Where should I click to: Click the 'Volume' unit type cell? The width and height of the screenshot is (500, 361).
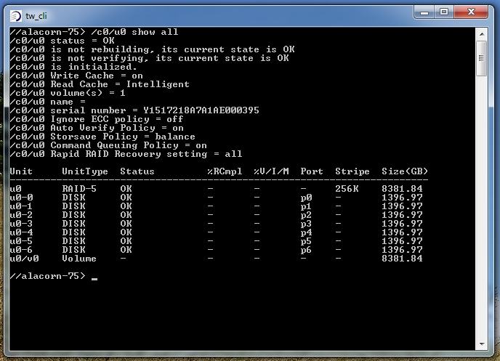click(79, 259)
